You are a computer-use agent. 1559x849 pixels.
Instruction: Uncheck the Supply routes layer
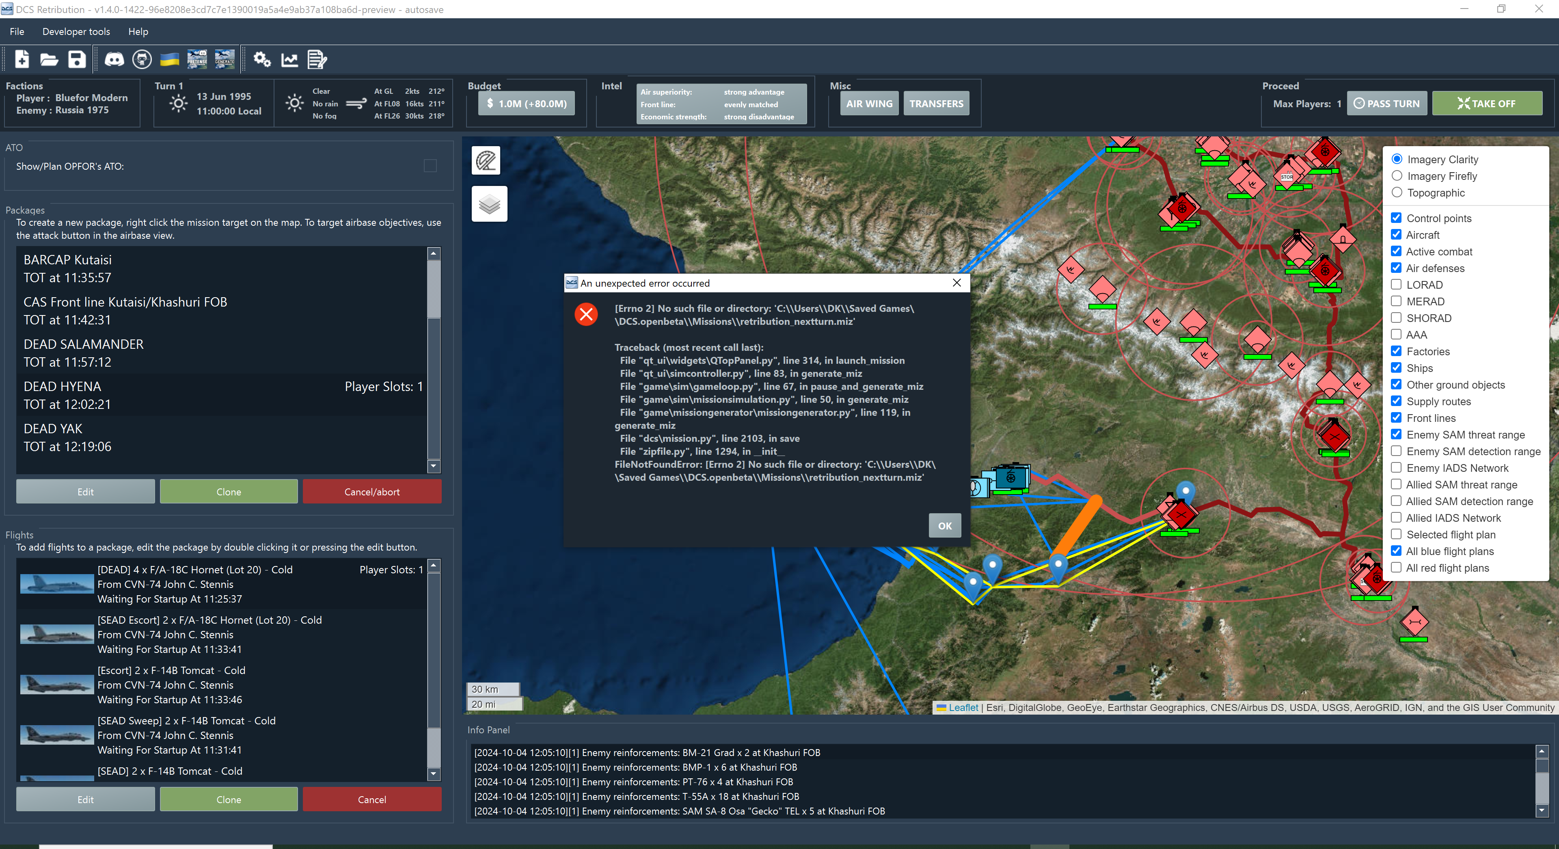click(x=1396, y=401)
